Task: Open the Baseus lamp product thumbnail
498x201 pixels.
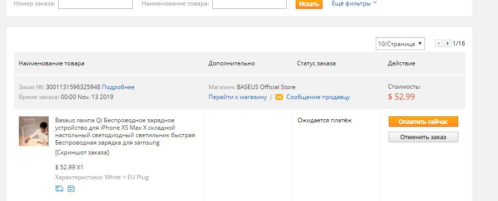Action: 34,131
